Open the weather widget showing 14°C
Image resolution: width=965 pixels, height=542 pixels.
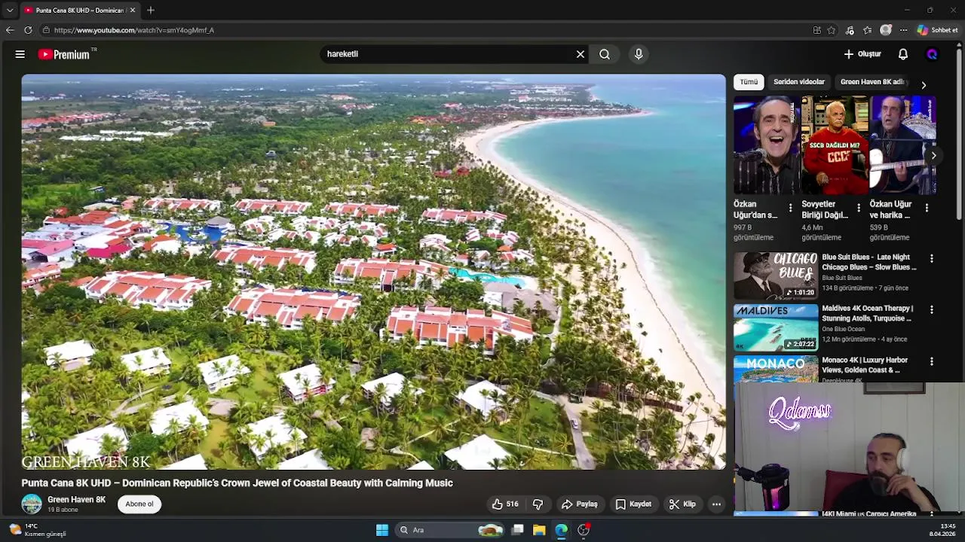point(38,530)
